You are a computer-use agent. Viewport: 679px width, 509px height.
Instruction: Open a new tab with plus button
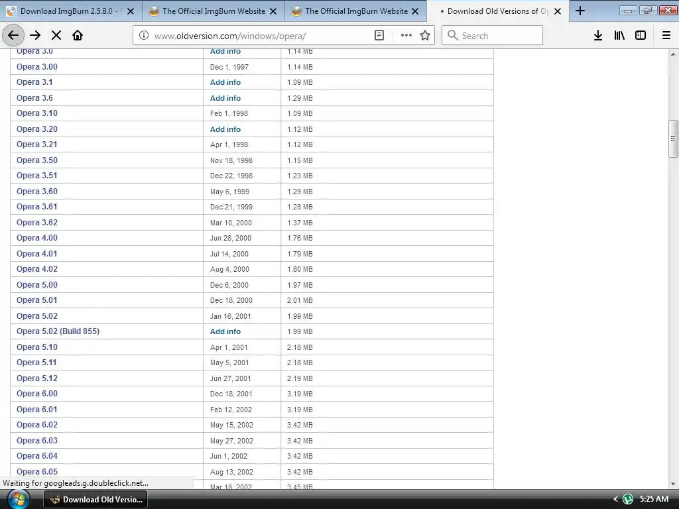[580, 11]
